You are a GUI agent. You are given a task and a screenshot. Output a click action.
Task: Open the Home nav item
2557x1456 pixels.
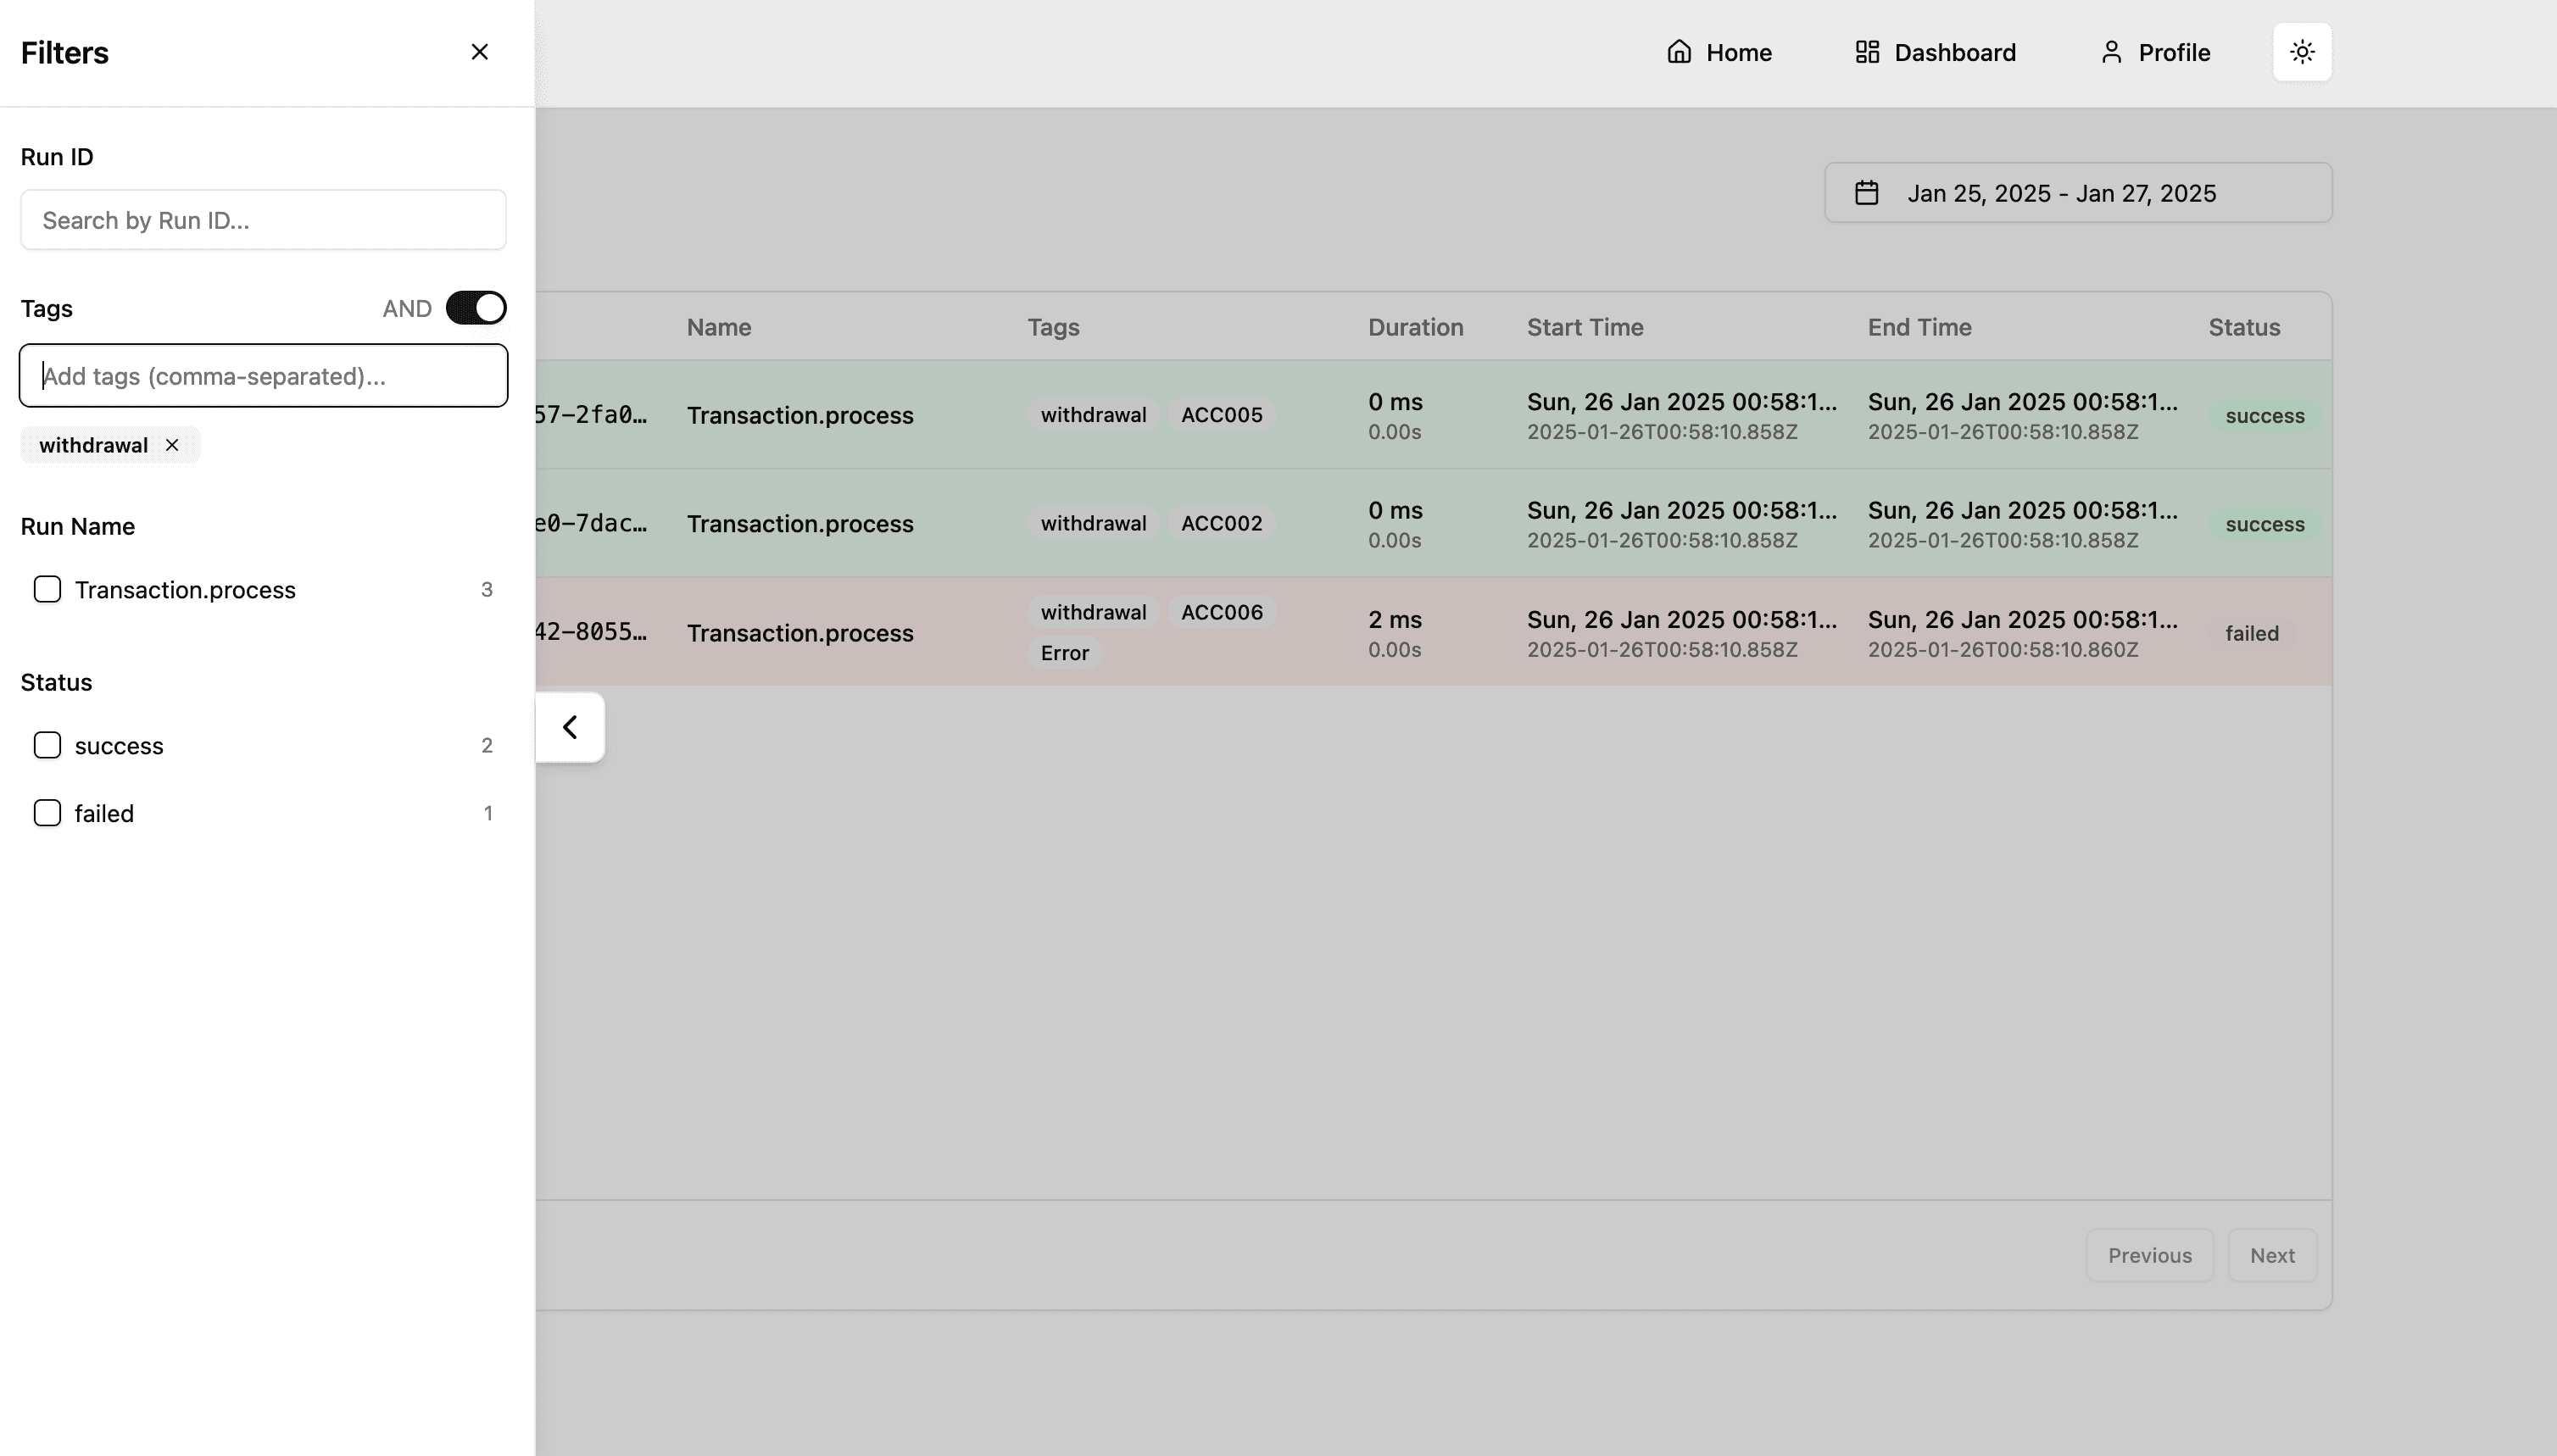click(x=1719, y=52)
